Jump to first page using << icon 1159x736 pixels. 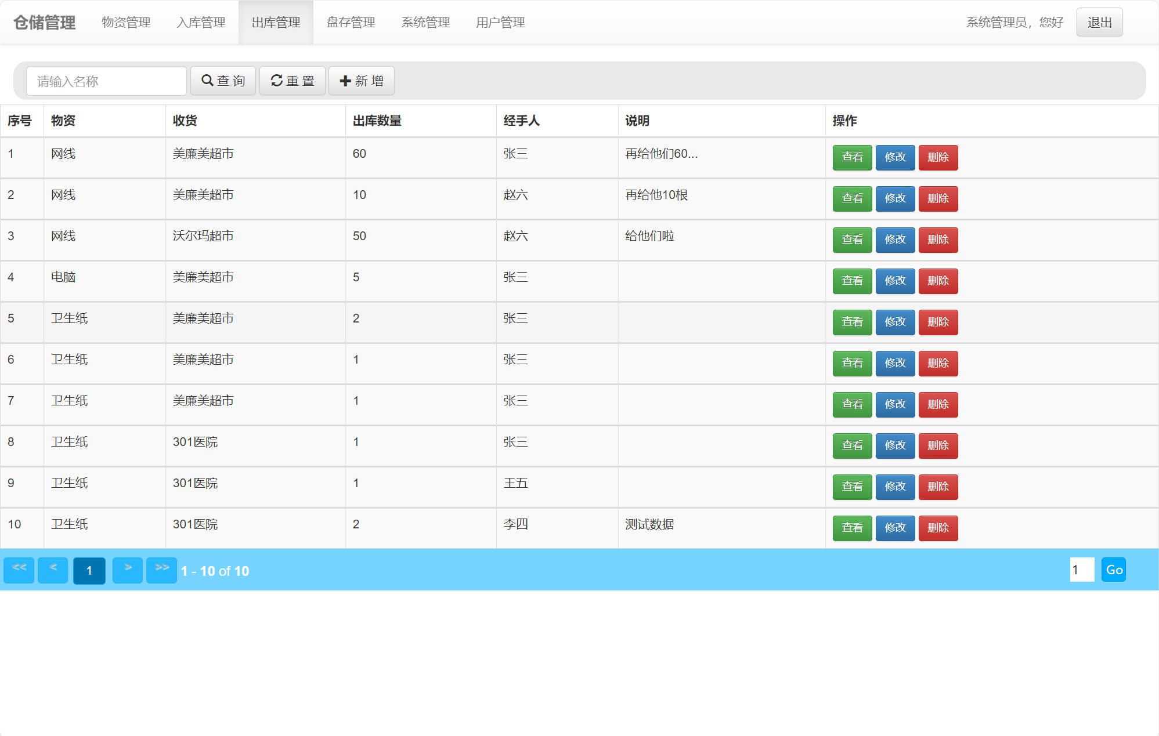[x=19, y=570]
